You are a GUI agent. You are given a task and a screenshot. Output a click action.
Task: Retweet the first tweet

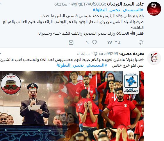[x=117, y=43]
